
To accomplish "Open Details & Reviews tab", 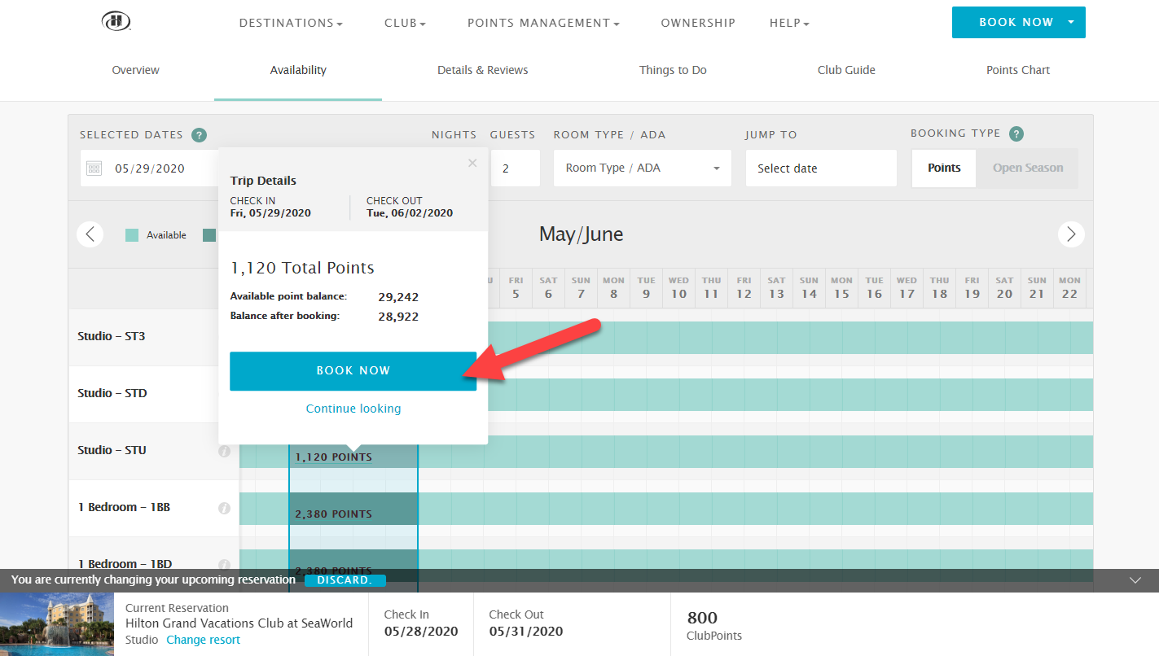I will pyautogui.click(x=483, y=70).
